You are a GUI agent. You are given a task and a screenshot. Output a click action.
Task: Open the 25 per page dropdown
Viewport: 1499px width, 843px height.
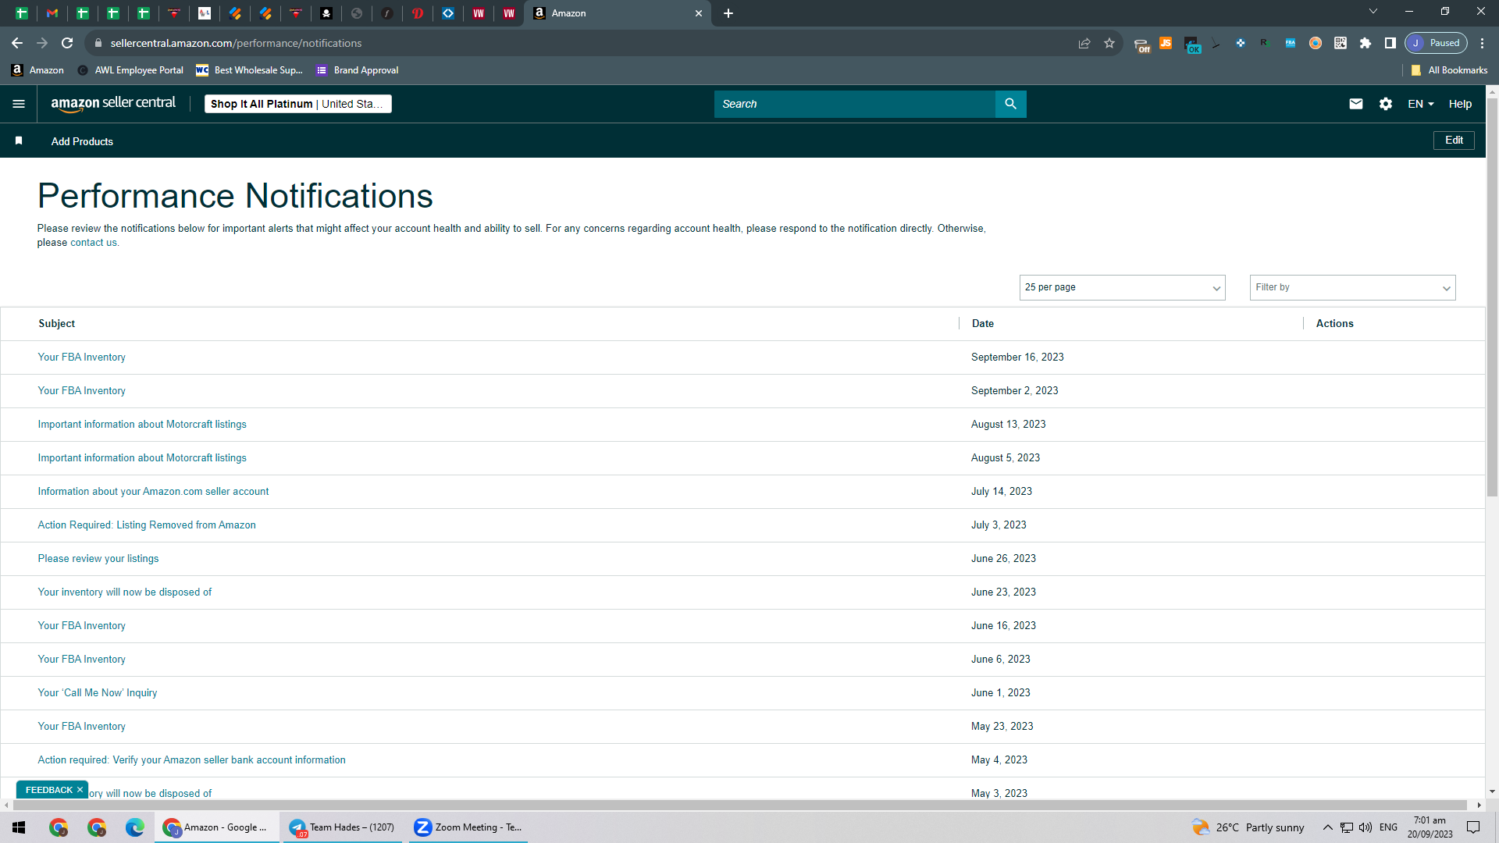[x=1122, y=287]
